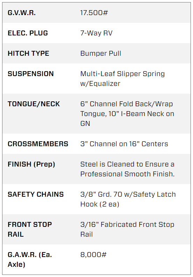Image resolution: width=193 pixels, height=277 pixels.
Task: Click the ELEC. PLUG label
Action: click(28, 33)
